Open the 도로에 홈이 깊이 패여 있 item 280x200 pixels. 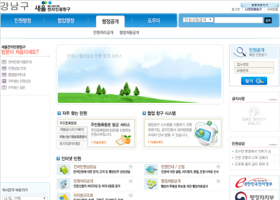coord(252,164)
